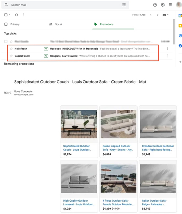Viewport: 182px width, 214px height.
Task: Tick the select all checkbox
Action: pos(6,15)
